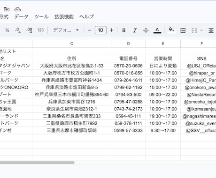
Task: Select phone cell 0795-47-0268
Action: click(x=128, y=102)
